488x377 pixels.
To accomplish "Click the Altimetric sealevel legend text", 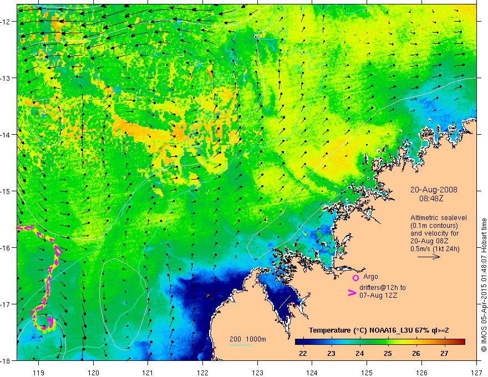I will [439, 218].
